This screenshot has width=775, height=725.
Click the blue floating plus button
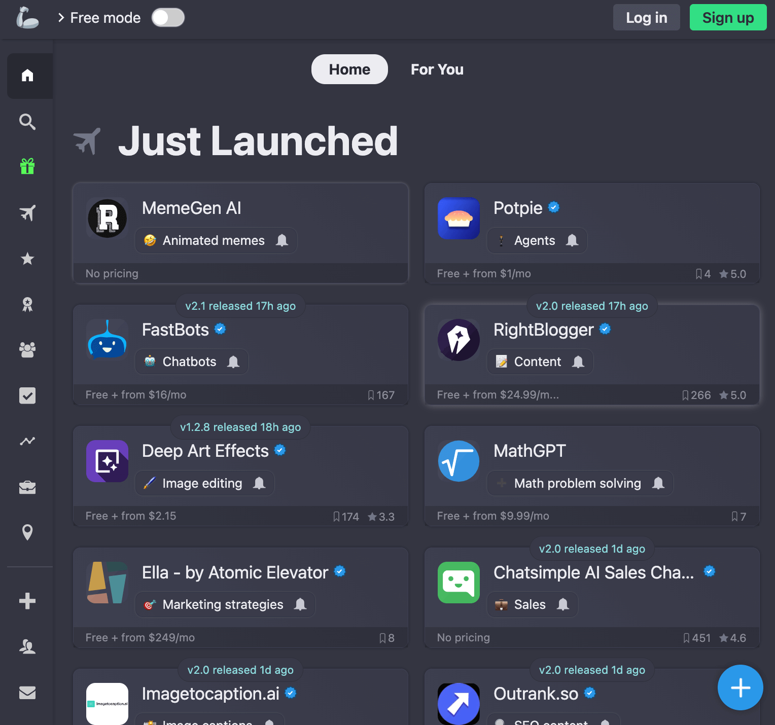(x=740, y=687)
